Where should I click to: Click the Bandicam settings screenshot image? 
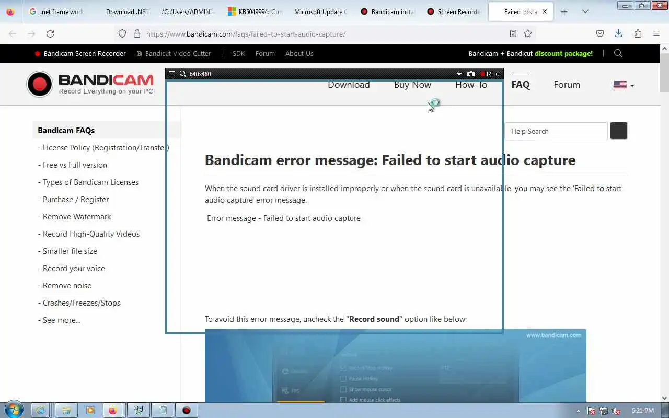pyautogui.click(x=396, y=366)
